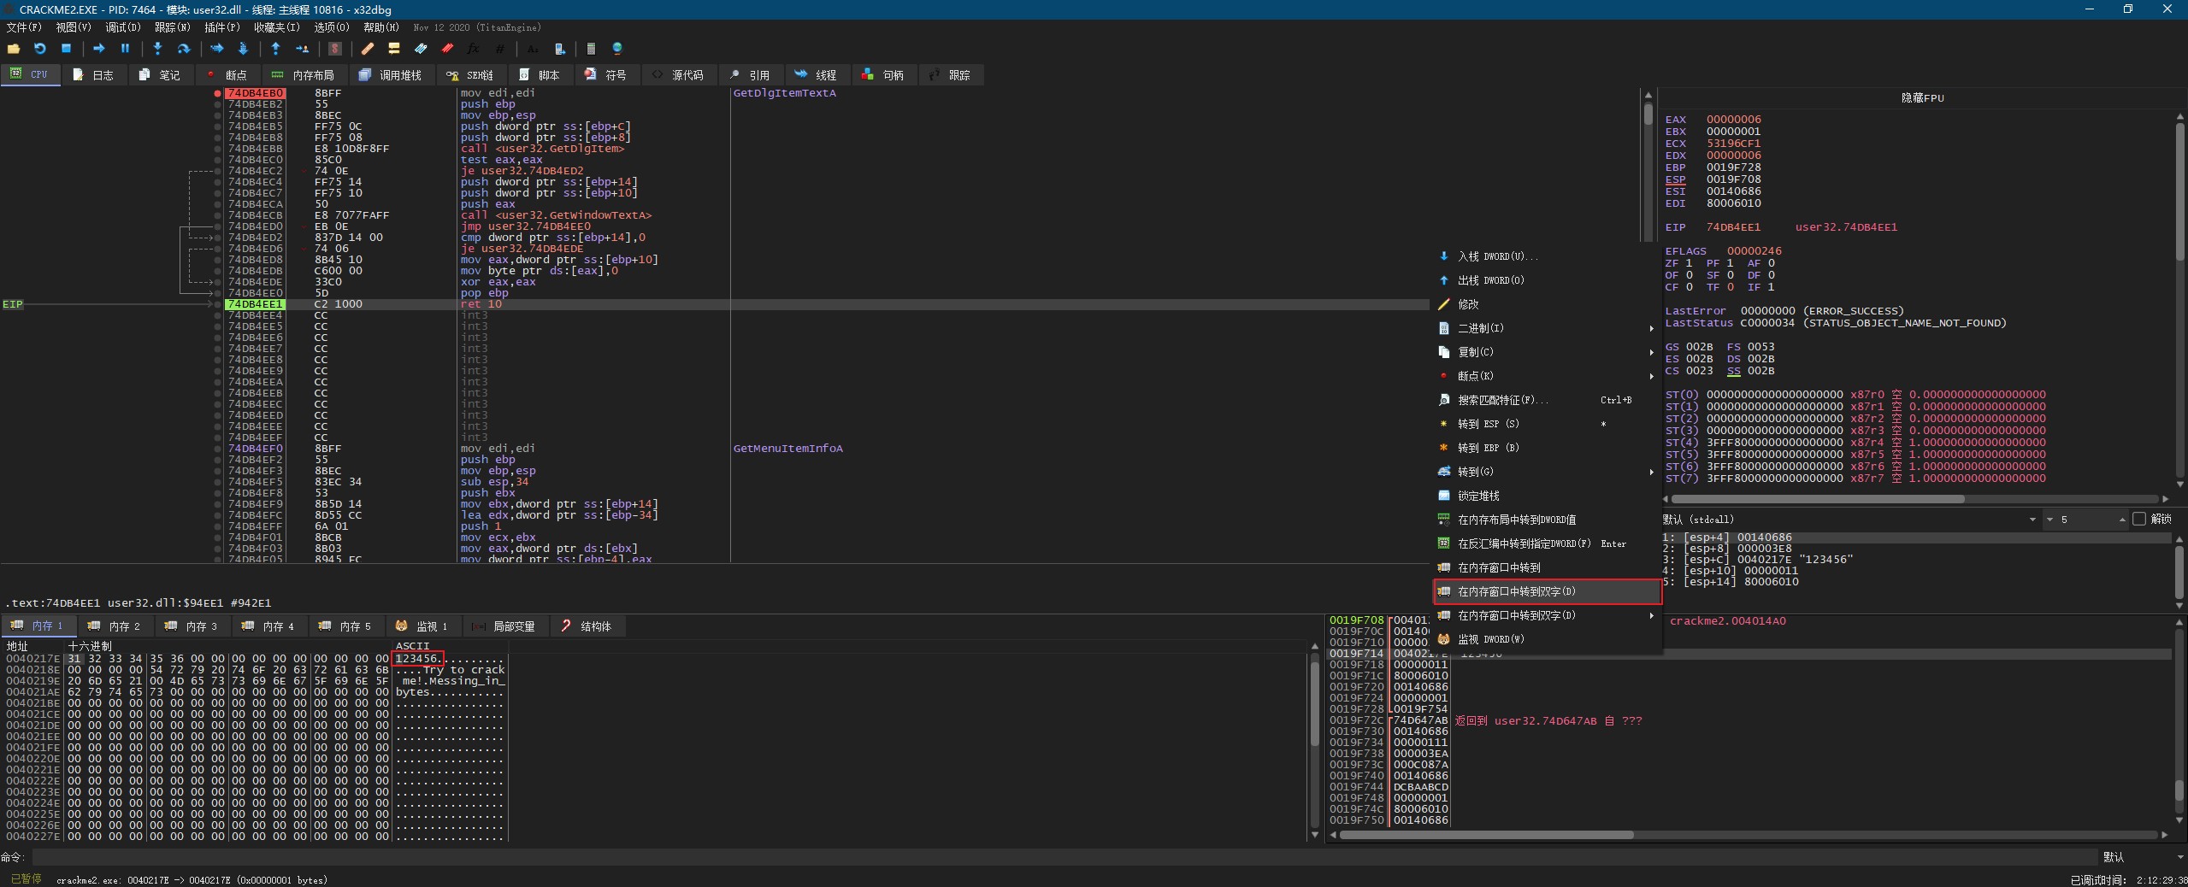Restart the debugged program via toolbar
Viewport: 2188px width, 887px height.
[39, 49]
